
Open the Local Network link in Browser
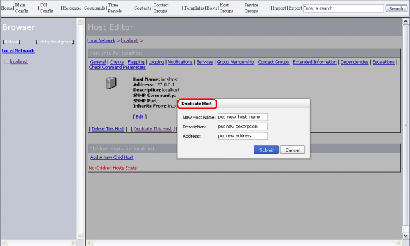click(18, 50)
